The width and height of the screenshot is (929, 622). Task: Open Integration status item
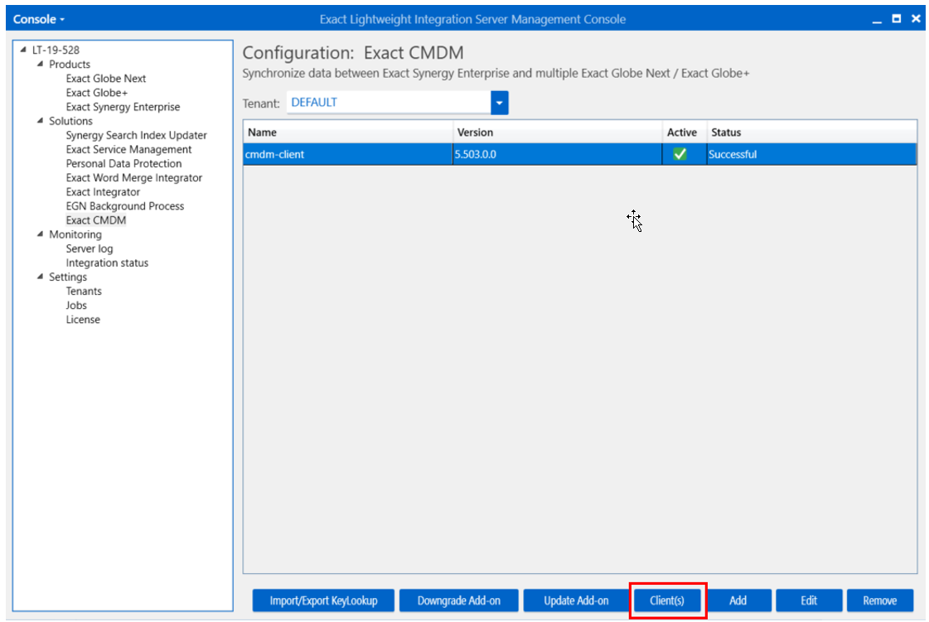(x=107, y=263)
